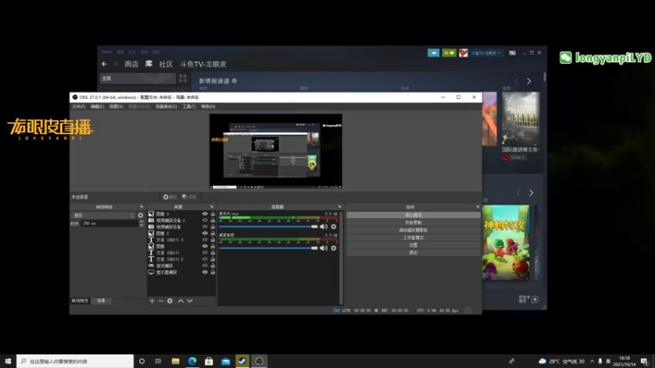This screenshot has height=368, width=655.
Task: Mute desktop audio with its speaker icon
Action: [323, 249]
